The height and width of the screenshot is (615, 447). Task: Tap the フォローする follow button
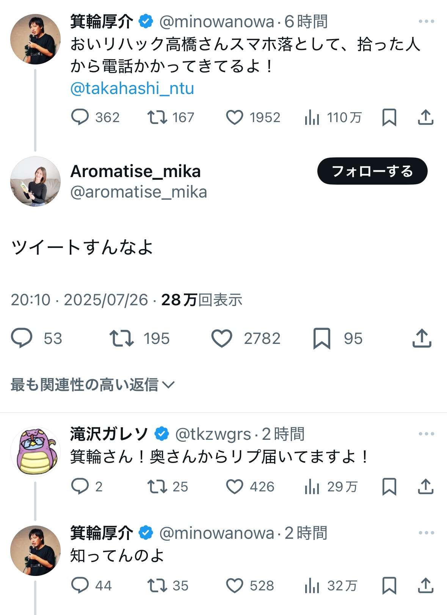click(x=372, y=171)
